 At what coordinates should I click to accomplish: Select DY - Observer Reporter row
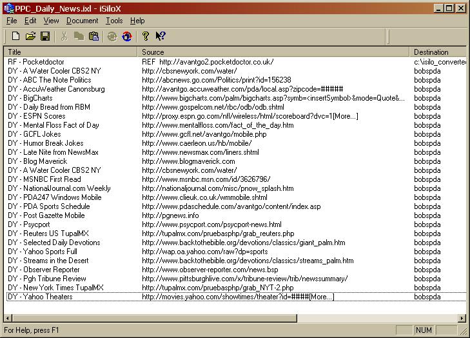[236, 270]
